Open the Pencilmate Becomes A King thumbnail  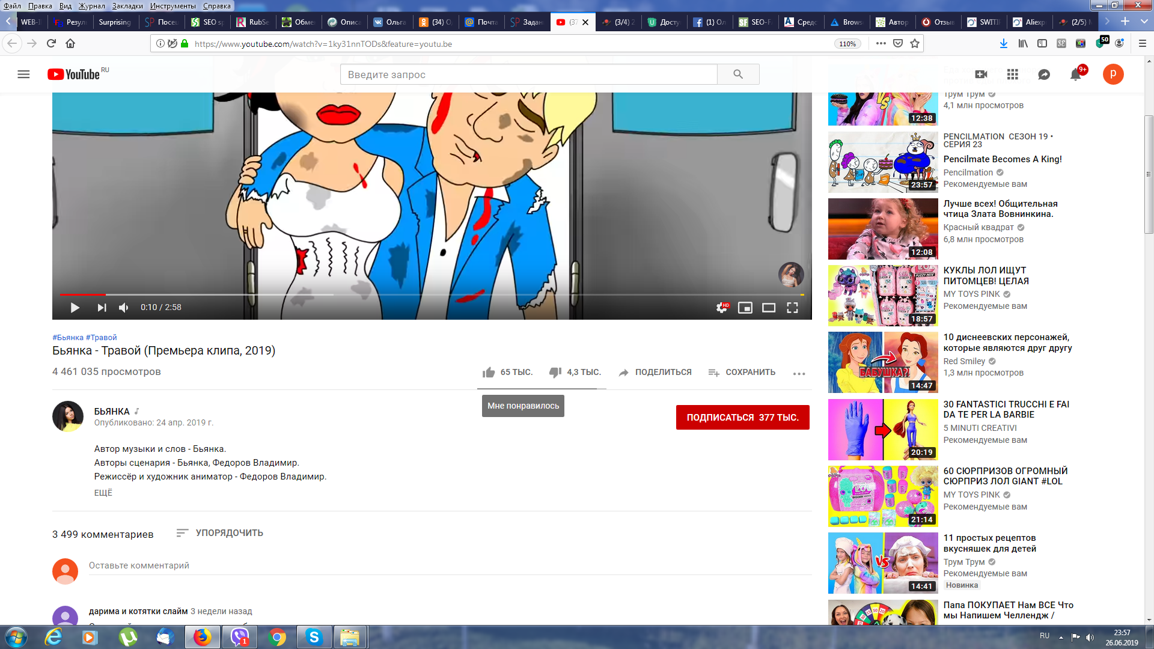click(883, 162)
